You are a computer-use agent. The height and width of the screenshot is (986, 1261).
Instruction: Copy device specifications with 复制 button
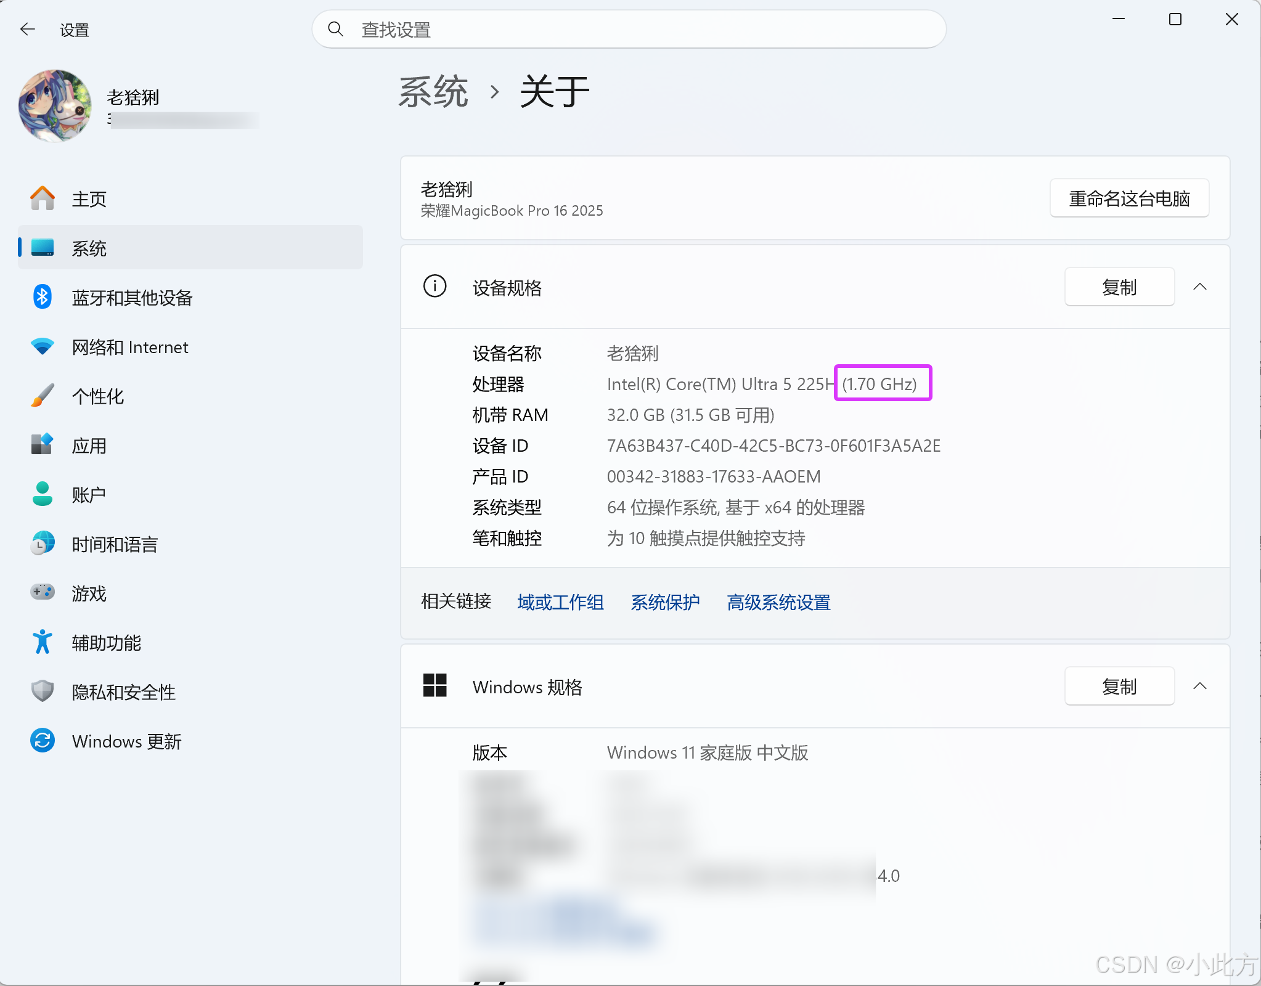[1119, 287]
